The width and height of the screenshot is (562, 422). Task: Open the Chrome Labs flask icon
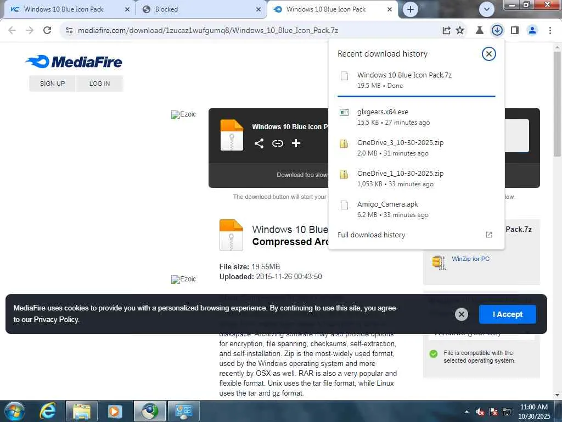[x=479, y=31]
